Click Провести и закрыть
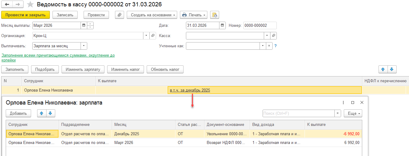409x156 pixels. click(25, 15)
